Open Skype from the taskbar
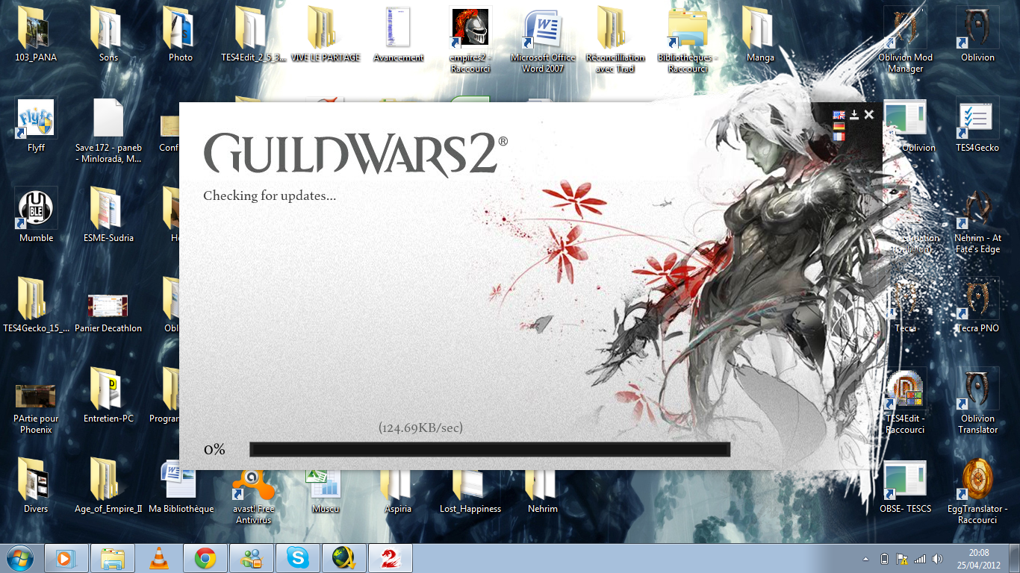 (298, 558)
